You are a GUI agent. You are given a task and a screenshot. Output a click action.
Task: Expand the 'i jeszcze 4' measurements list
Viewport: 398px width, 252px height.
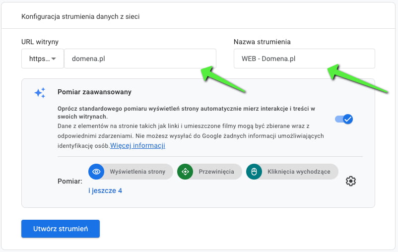pyautogui.click(x=105, y=190)
